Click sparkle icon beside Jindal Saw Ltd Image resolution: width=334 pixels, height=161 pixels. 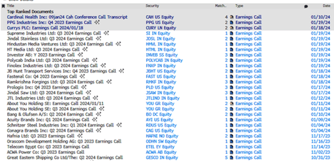pyautogui.click(x=88, y=93)
